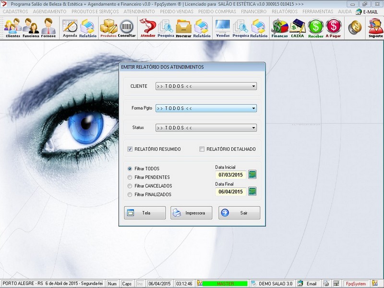This screenshot has width=384, height=288.
Task: Open the Receber green dollar icon
Action: click(x=316, y=28)
